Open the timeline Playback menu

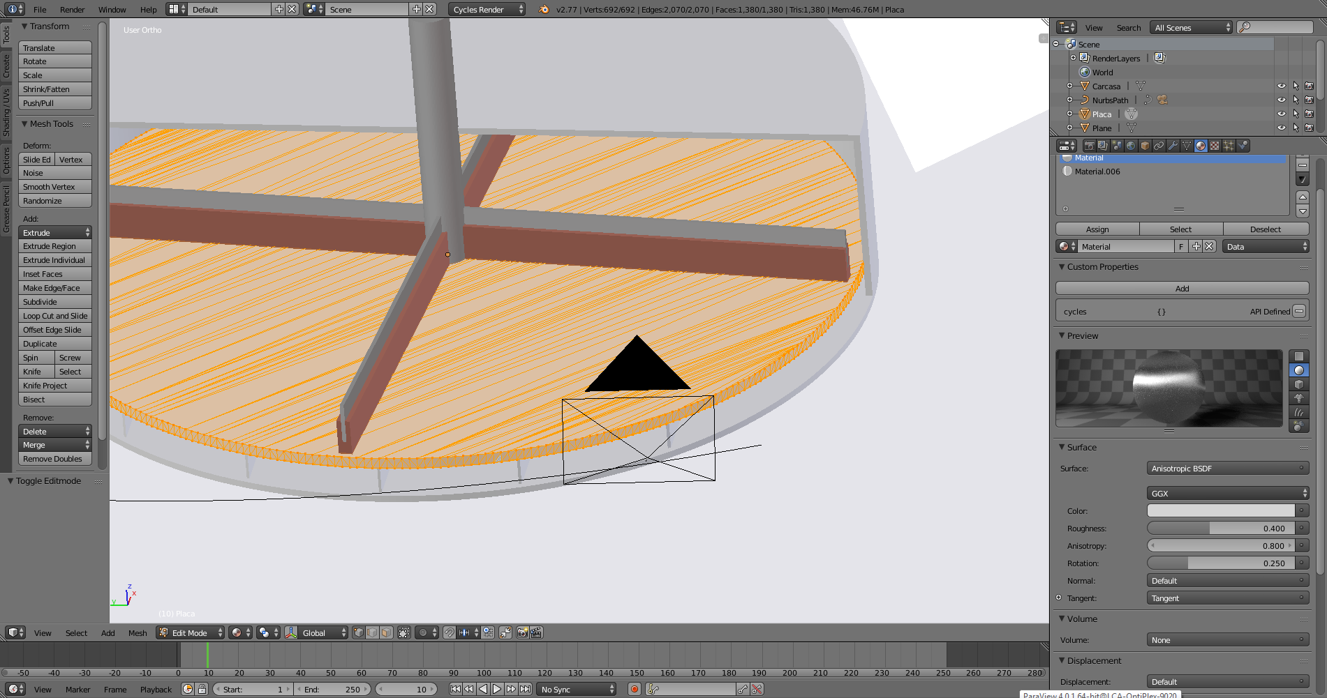click(x=156, y=689)
